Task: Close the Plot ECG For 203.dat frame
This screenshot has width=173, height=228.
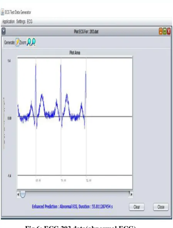Action: (x=169, y=31)
